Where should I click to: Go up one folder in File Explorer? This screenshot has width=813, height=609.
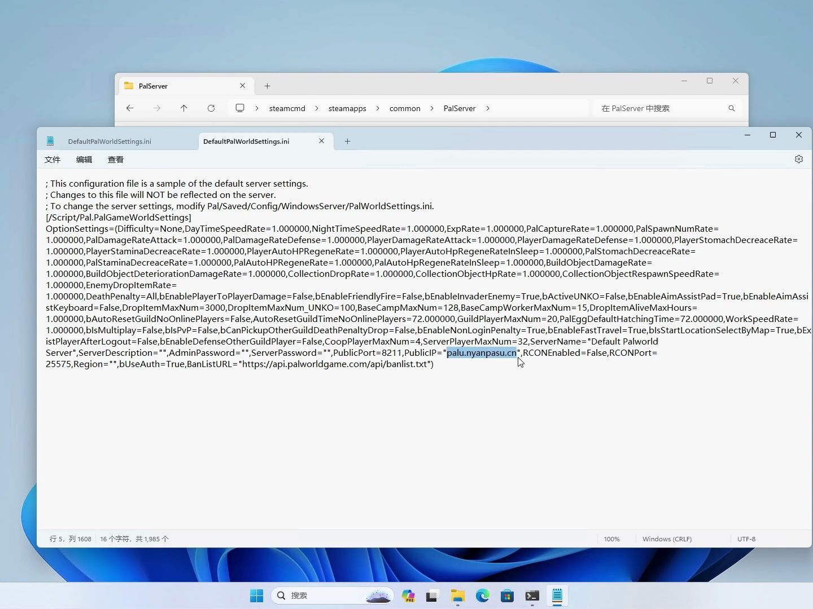(x=184, y=108)
